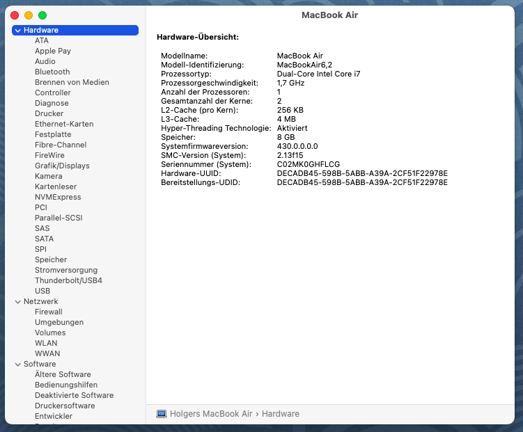Select Controller in the sidebar

pos(53,93)
